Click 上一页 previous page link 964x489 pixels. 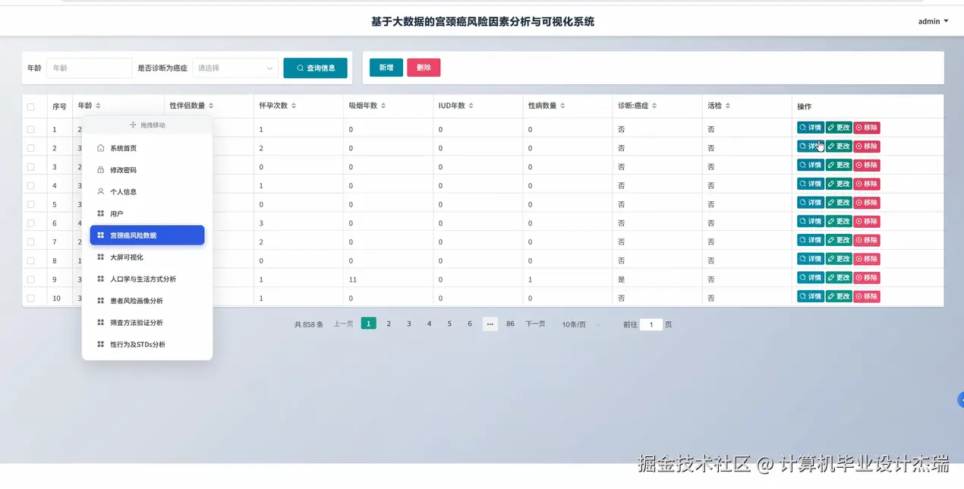pyautogui.click(x=344, y=324)
